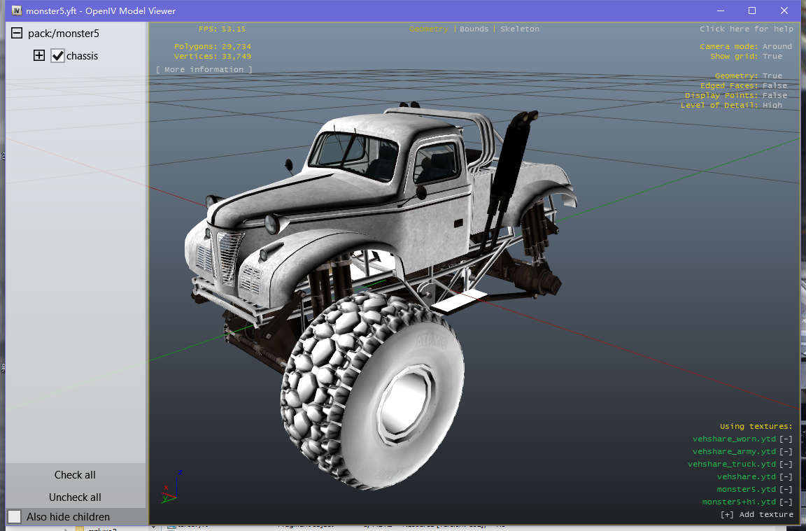Image resolution: width=806 pixels, height=531 pixels.
Task: Collapse the pack:/monster5 tree node
Action: (17, 34)
